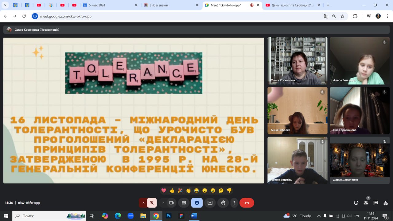Open Meet activities shapes icon
The image size is (393, 221).
click(x=385, y=203)
